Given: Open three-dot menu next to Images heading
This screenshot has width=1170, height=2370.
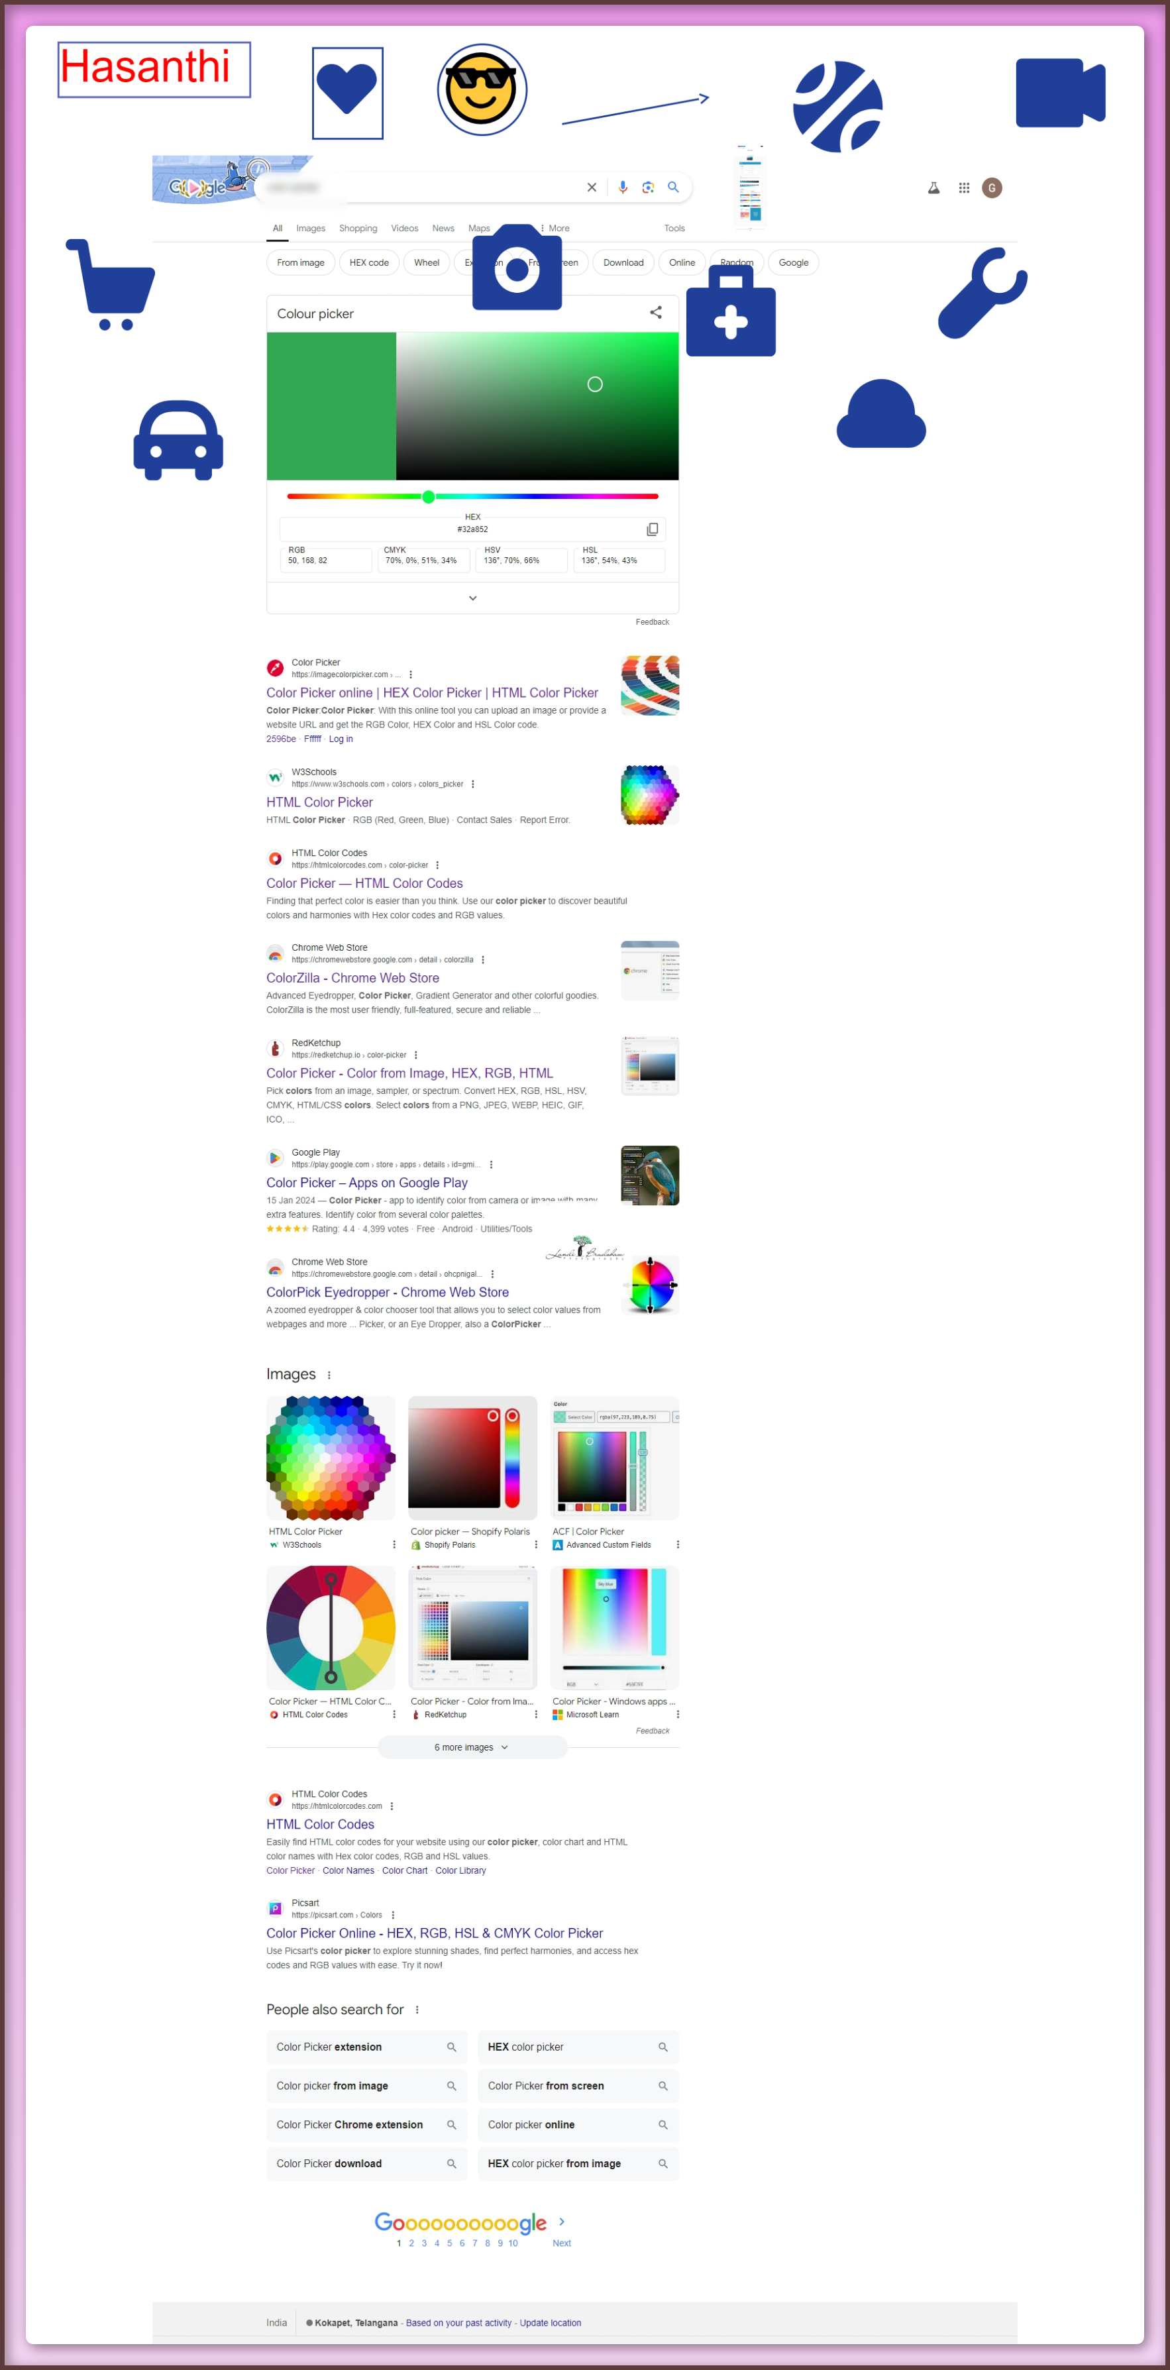Looking at the screenshot, I should click(x=329, y=1375).
